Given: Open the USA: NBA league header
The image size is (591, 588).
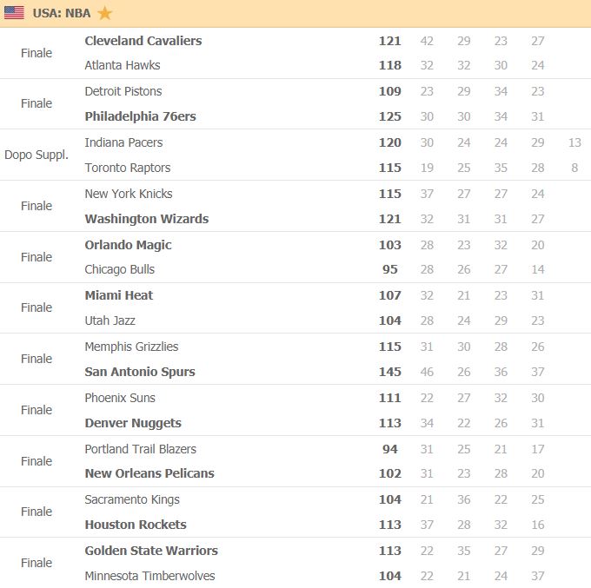Looking at the screenshot, I should pos(62,13).
